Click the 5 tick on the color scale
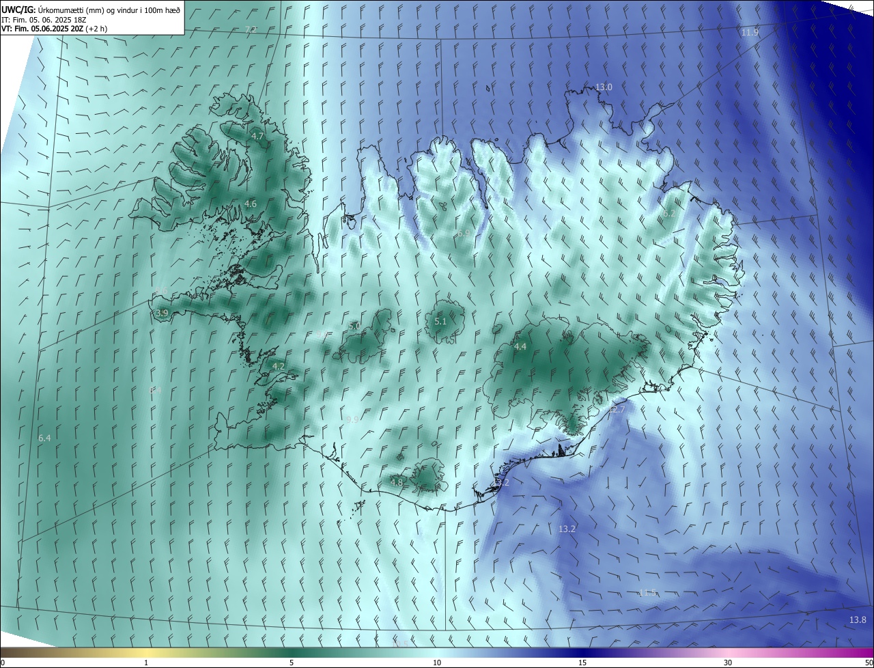Screen dimensions: 874x668 pos(292,663)
